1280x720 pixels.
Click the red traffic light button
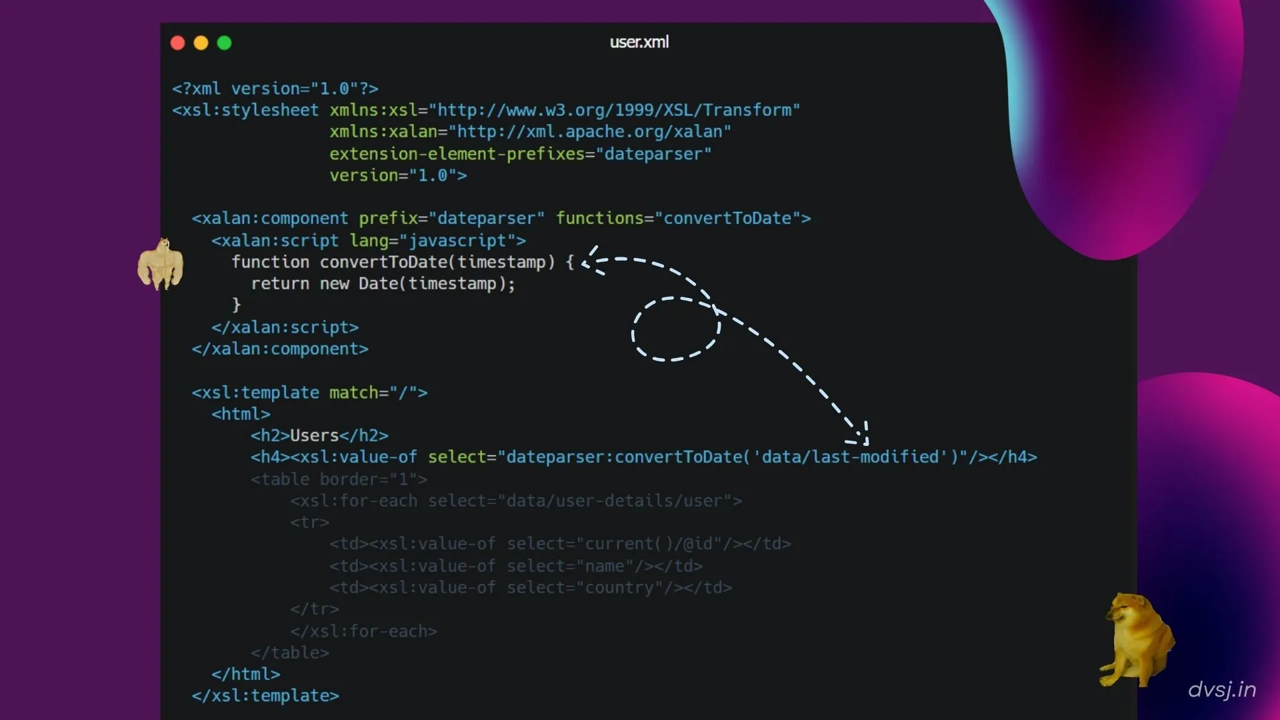tap(177, 43)
